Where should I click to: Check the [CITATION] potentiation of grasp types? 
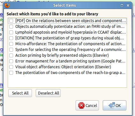tap(11, 38)
